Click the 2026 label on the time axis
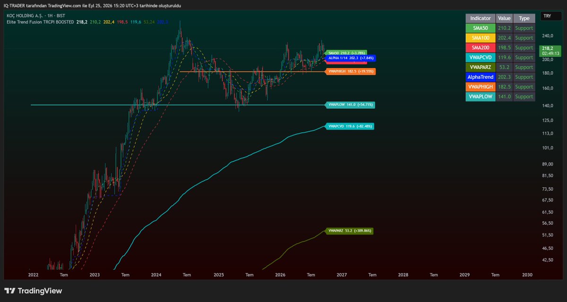The height and width of the screenshot is (302, 567). click(280, 275)
